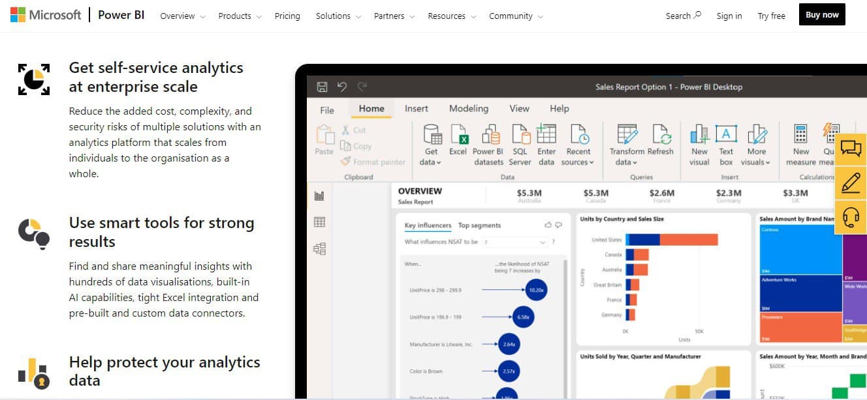The image size is (867, 400).
Task: Click the floating headset support icon
Action: pos(851,217)
